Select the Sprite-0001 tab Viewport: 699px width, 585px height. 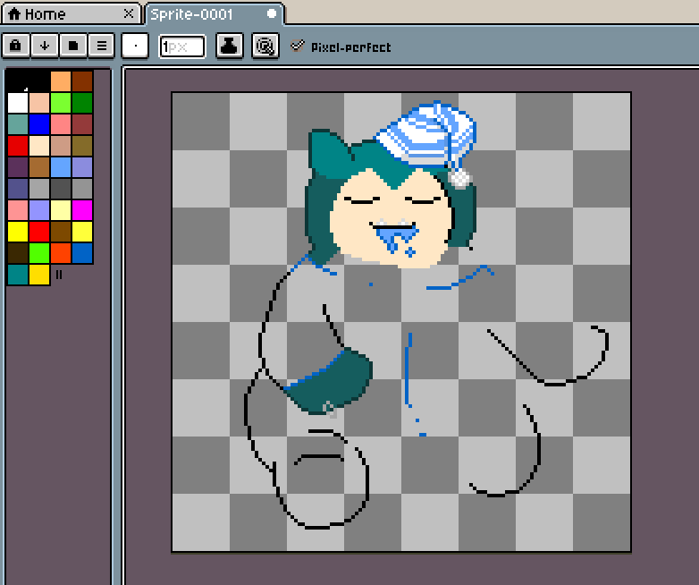tap(215, 13)
